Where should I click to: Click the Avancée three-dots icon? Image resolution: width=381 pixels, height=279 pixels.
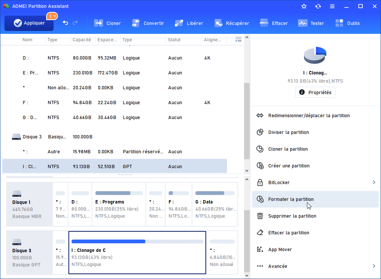(260, 266)
